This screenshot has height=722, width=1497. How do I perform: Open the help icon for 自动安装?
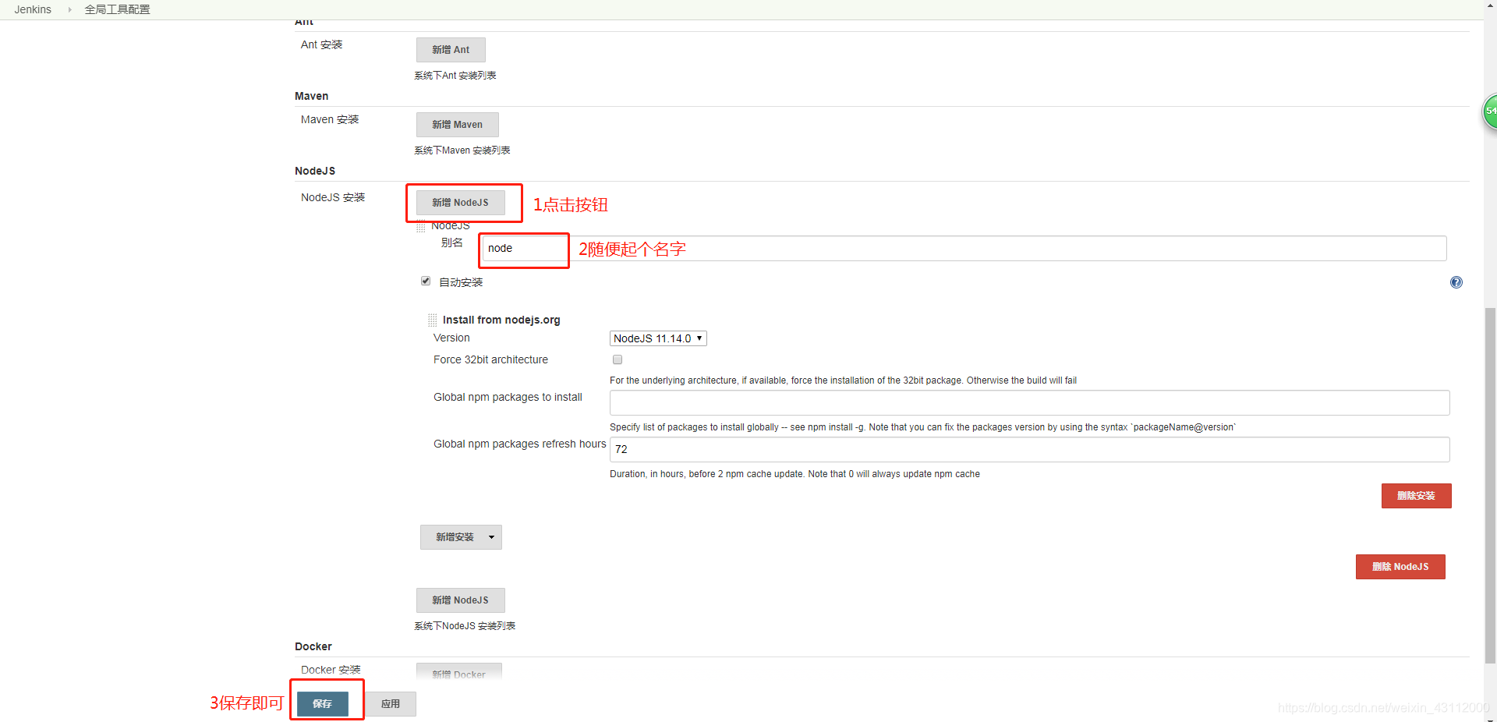click(x=1456, y=282)
